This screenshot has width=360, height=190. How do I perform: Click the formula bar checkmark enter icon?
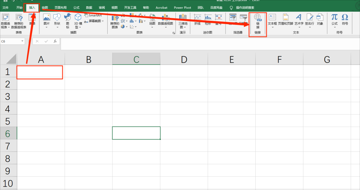click(x=46, y=41)
